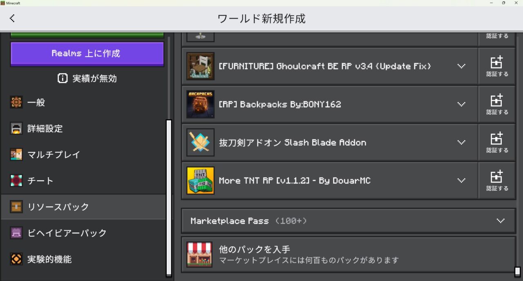Expand Backpacks By:BONY162 details chevron
The image size is (523, 281).
click(x=461, y=104)
